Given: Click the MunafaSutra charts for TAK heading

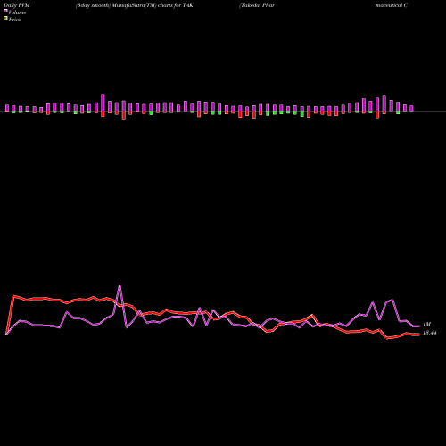Looking at the screenshot, I should [135, 5].
